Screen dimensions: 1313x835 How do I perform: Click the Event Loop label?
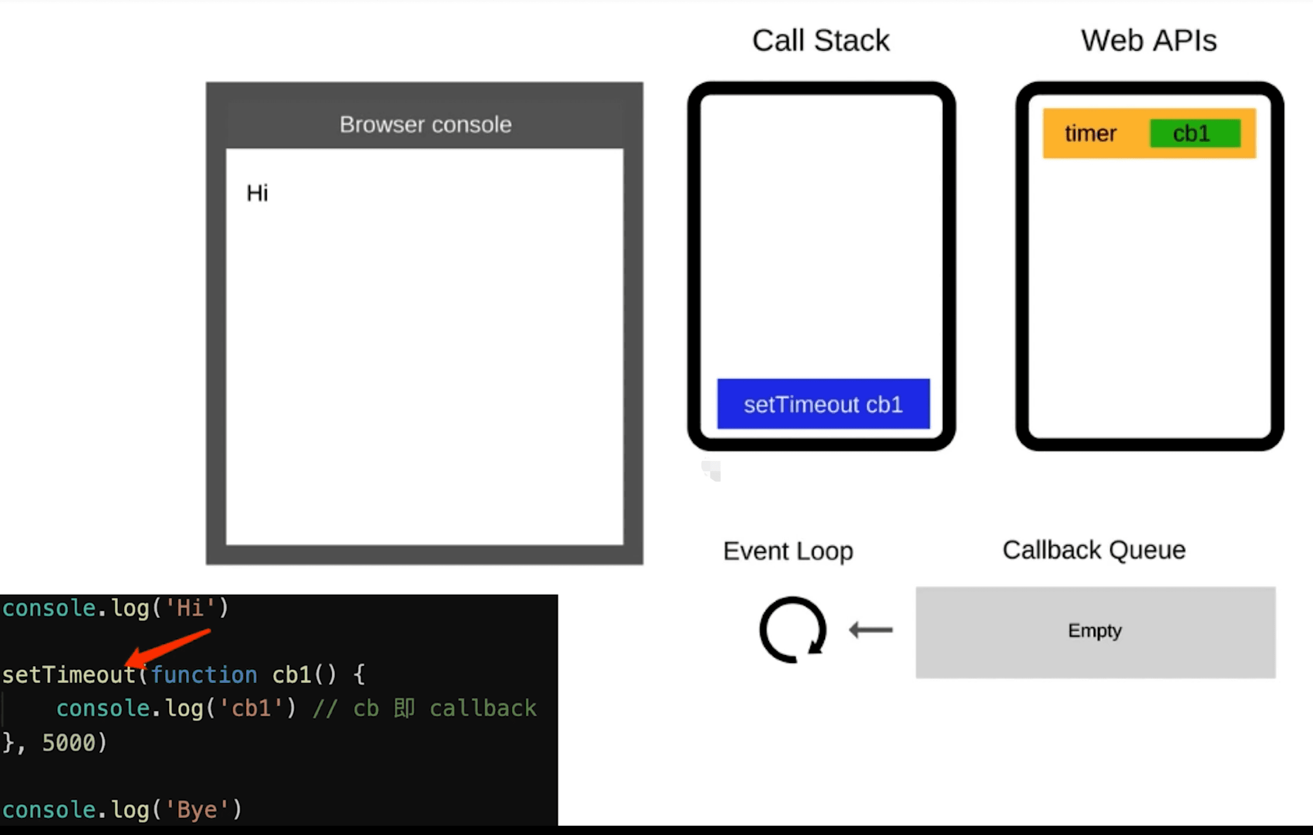[787, 551]
